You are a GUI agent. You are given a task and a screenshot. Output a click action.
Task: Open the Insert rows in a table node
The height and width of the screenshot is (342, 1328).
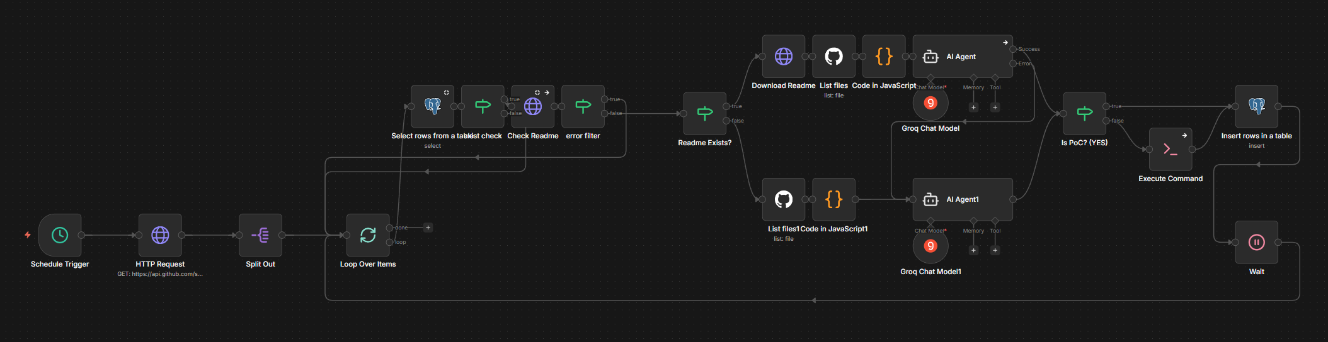click(1256, 106)
